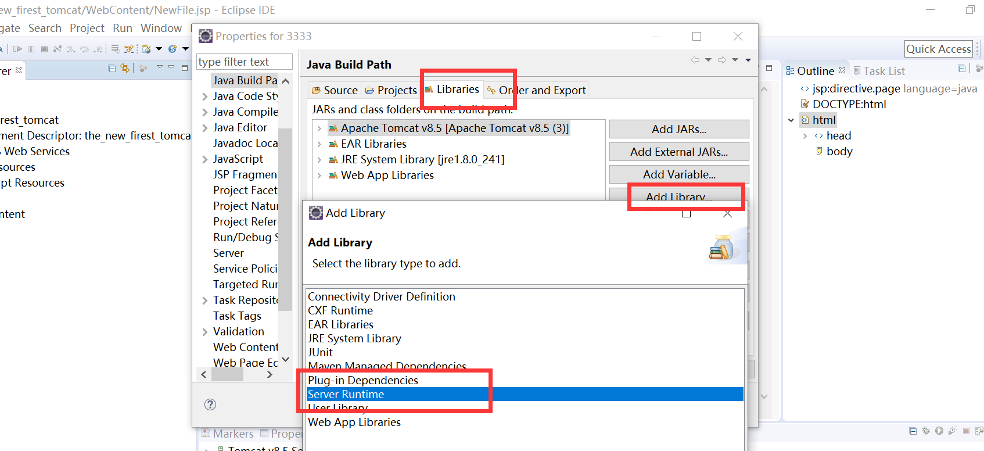Open the Search menu
This screenshot has width=984, height=451.
[45, 28]
